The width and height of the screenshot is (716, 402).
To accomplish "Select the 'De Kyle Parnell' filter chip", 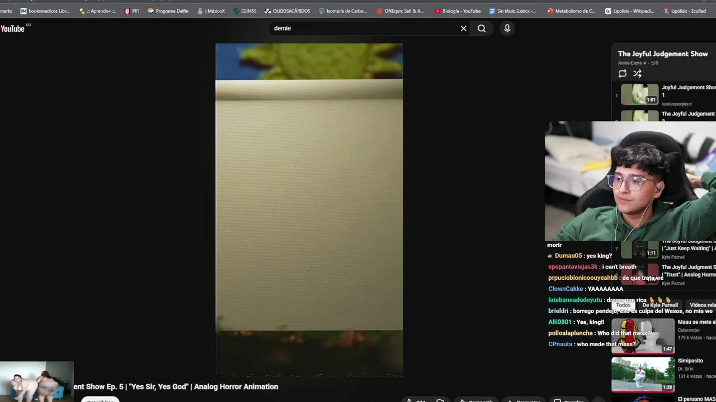I will [660, 305].
